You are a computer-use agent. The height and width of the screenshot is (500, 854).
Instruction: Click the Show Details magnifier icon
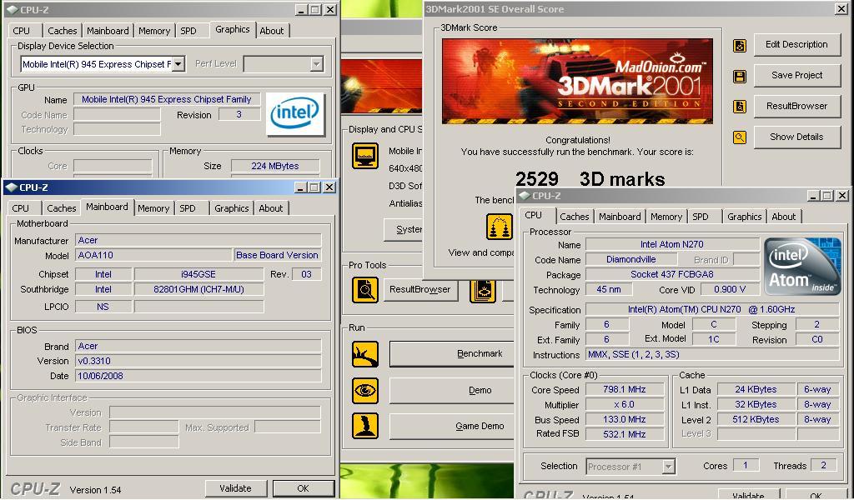(739, 137)
